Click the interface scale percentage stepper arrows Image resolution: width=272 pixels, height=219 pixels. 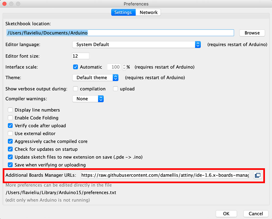(x=124, y=67)
